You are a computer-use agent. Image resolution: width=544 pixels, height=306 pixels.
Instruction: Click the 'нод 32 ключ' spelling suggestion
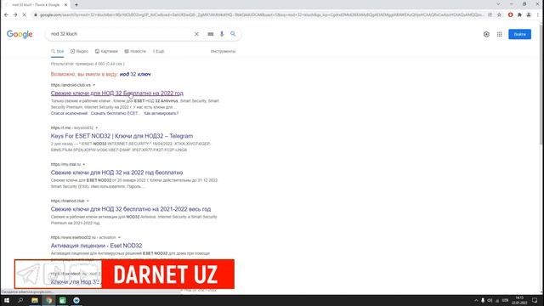[135, 74]
